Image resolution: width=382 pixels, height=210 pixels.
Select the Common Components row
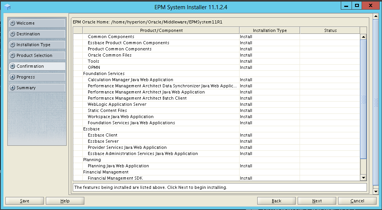pyautogui.click(x=216, y=37)
